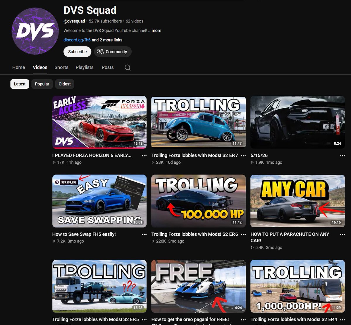This screenshot has width=351, height=325.
Task: Click the Community people icon
Action: 100,52
